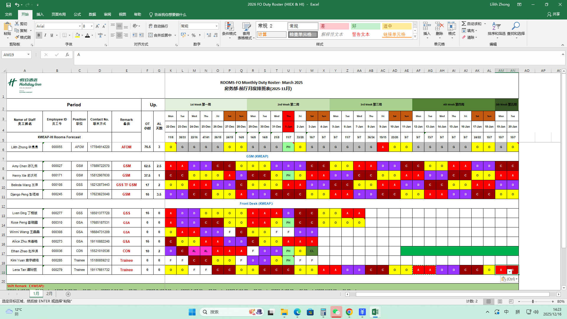Switch to the 2月 sheet tab

(49, 294)
